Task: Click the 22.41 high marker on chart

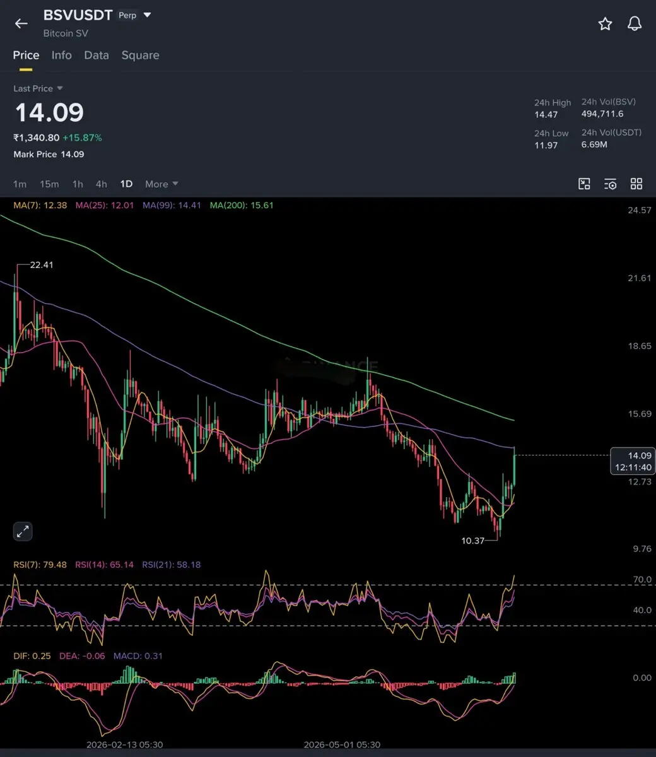Action: click(x=42, y=265)
